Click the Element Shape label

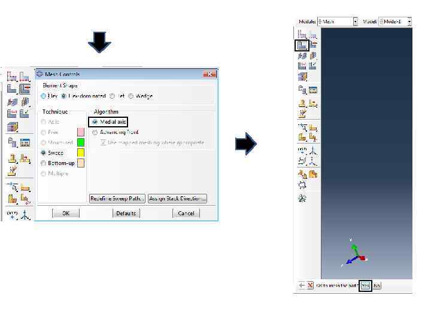[60, 86]
